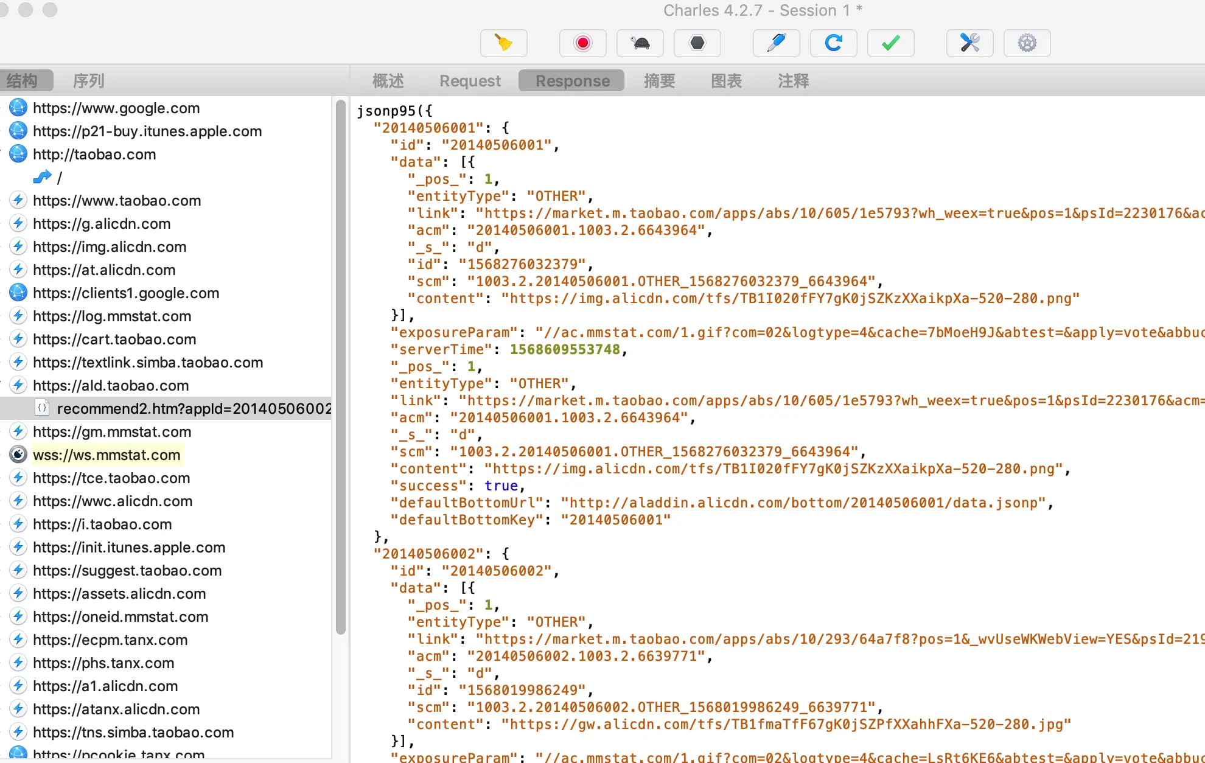
Task: Toggle the red record button
Action: click(x=582, y=43)
